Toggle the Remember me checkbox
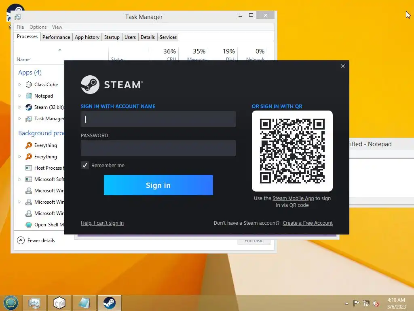414x311 pixels. (85, 166)
